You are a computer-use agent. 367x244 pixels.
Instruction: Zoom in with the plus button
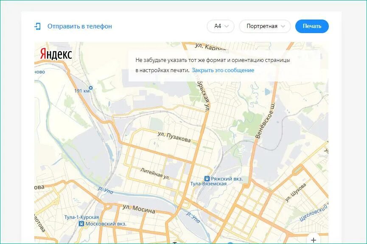(313, 240)
